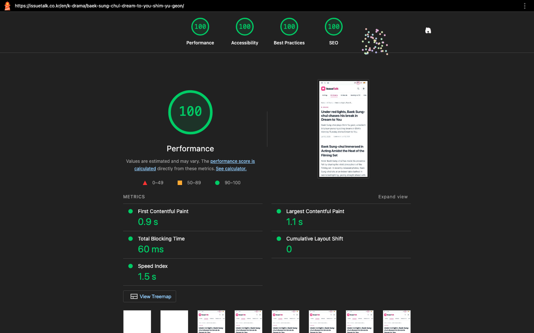Click the View Treemap button
This screenshot has height=333, width=534.
(x=149, y=296)
